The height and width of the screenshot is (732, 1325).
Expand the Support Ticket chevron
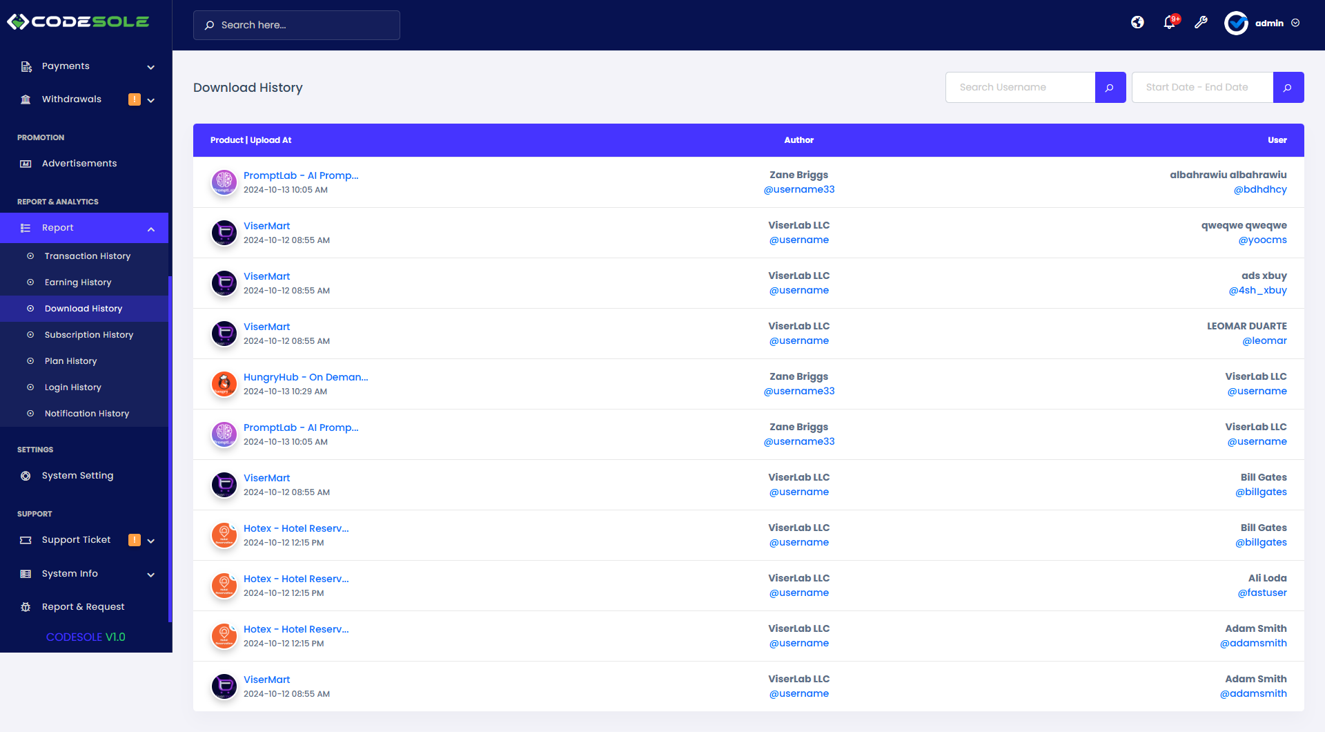[151, 541]
